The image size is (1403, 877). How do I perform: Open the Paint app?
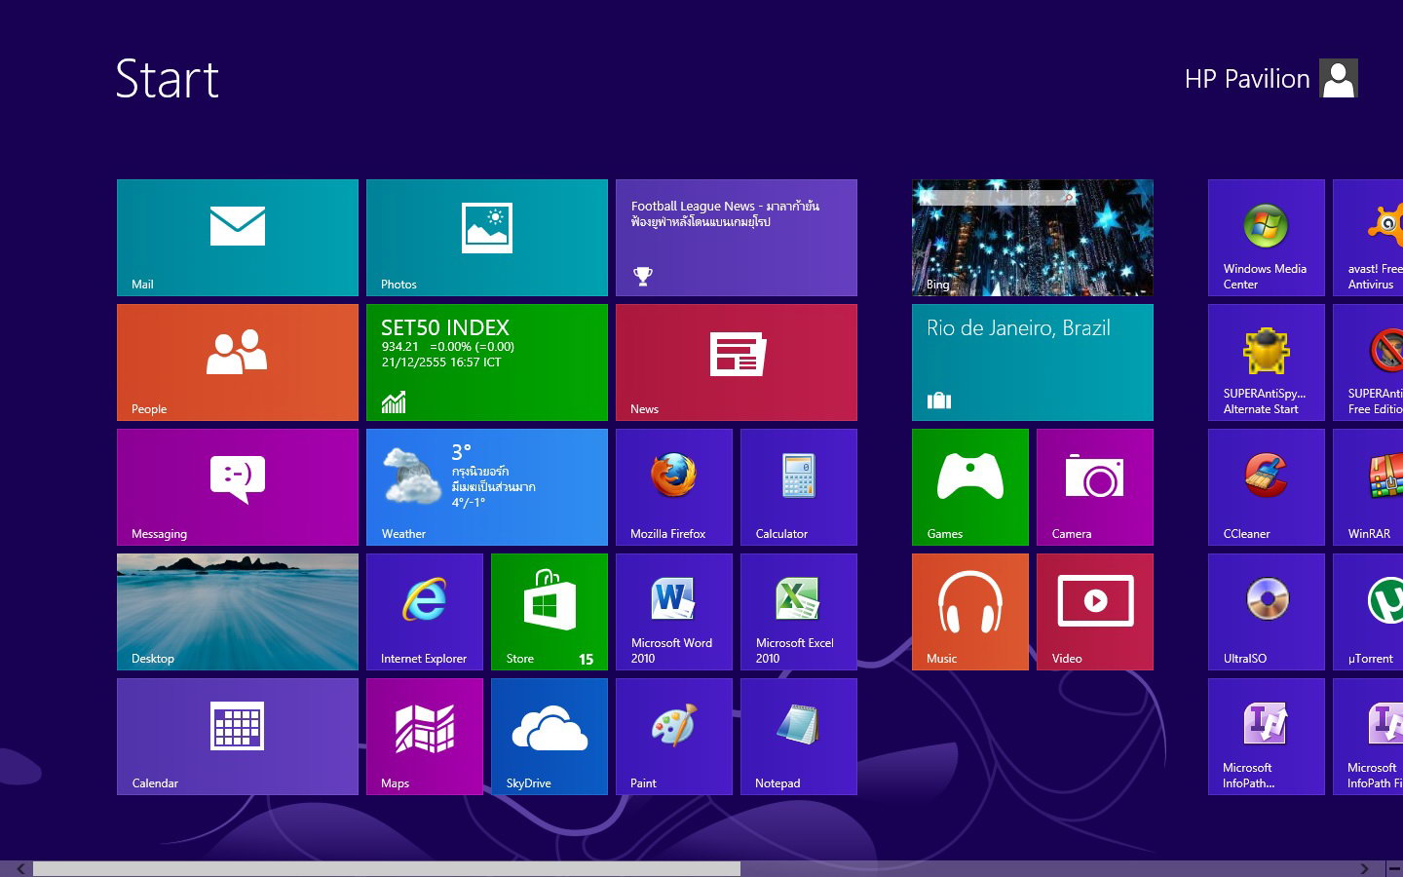click(x=674, y=737)
